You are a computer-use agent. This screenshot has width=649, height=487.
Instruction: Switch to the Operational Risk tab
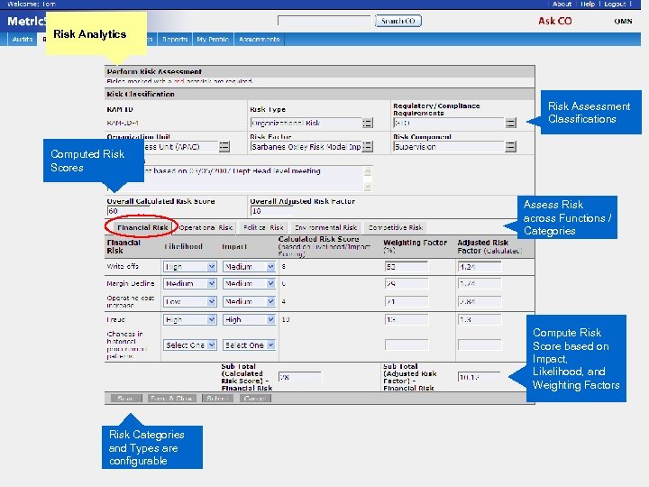206,227
